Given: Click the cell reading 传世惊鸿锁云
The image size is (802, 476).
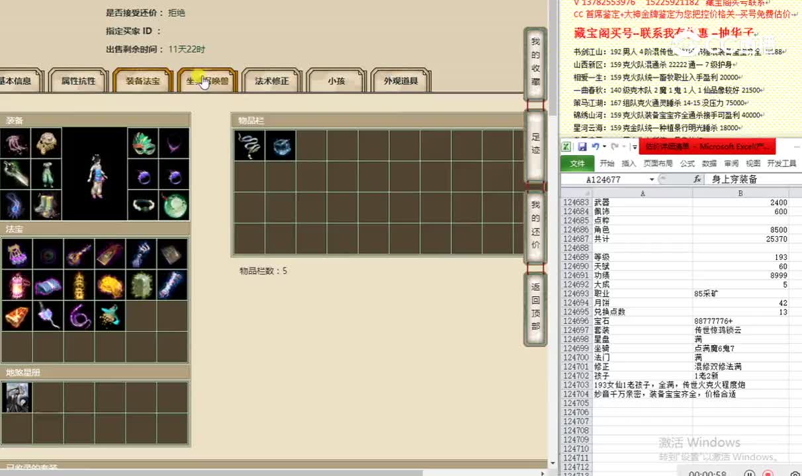Looking at the screenshot, I should 741,330.
